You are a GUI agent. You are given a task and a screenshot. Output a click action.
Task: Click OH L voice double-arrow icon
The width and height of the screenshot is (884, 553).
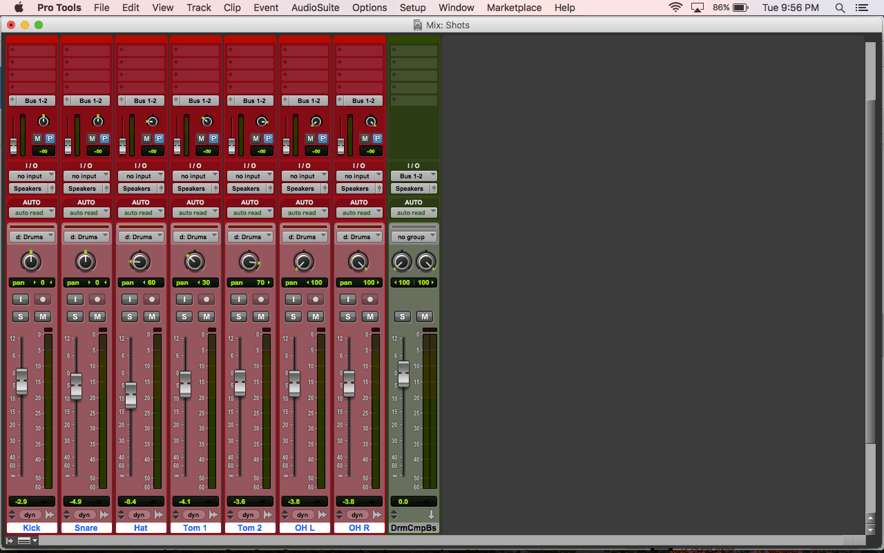click(x=323, y=515)
